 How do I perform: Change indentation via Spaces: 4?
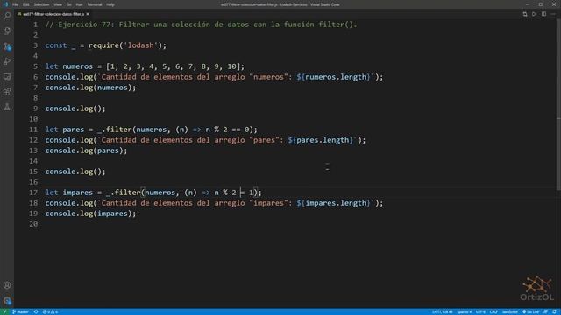464,311
